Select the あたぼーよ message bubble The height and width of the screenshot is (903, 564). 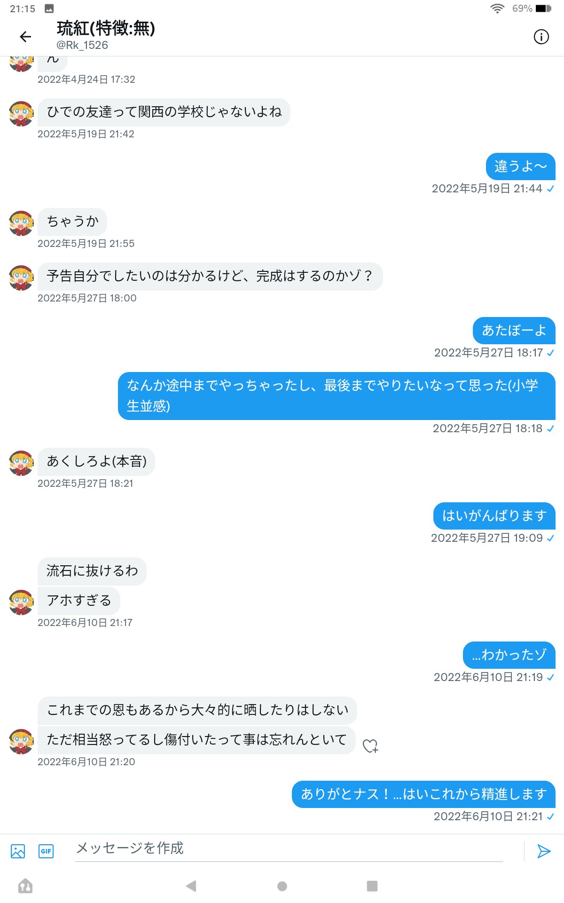click(x=514, y=331)
